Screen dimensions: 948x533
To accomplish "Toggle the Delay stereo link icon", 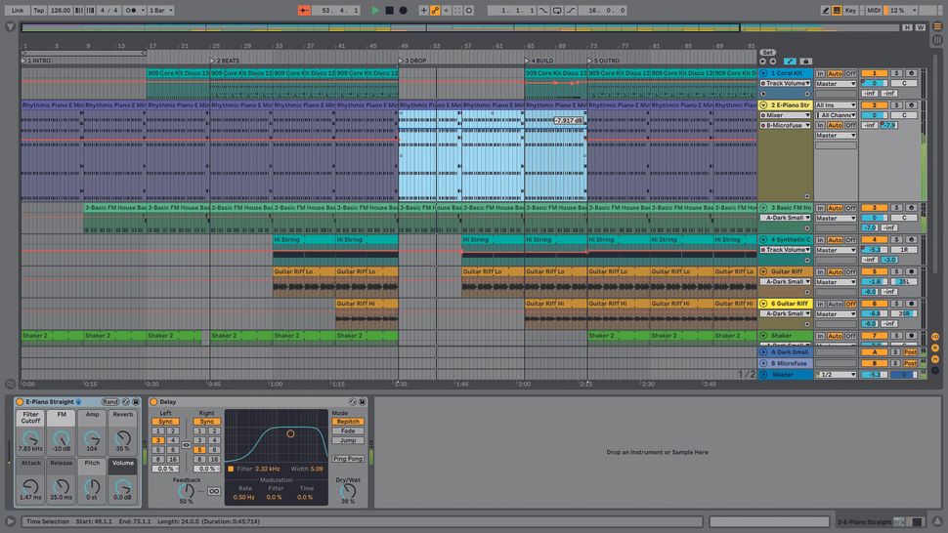I will (186, 444).
